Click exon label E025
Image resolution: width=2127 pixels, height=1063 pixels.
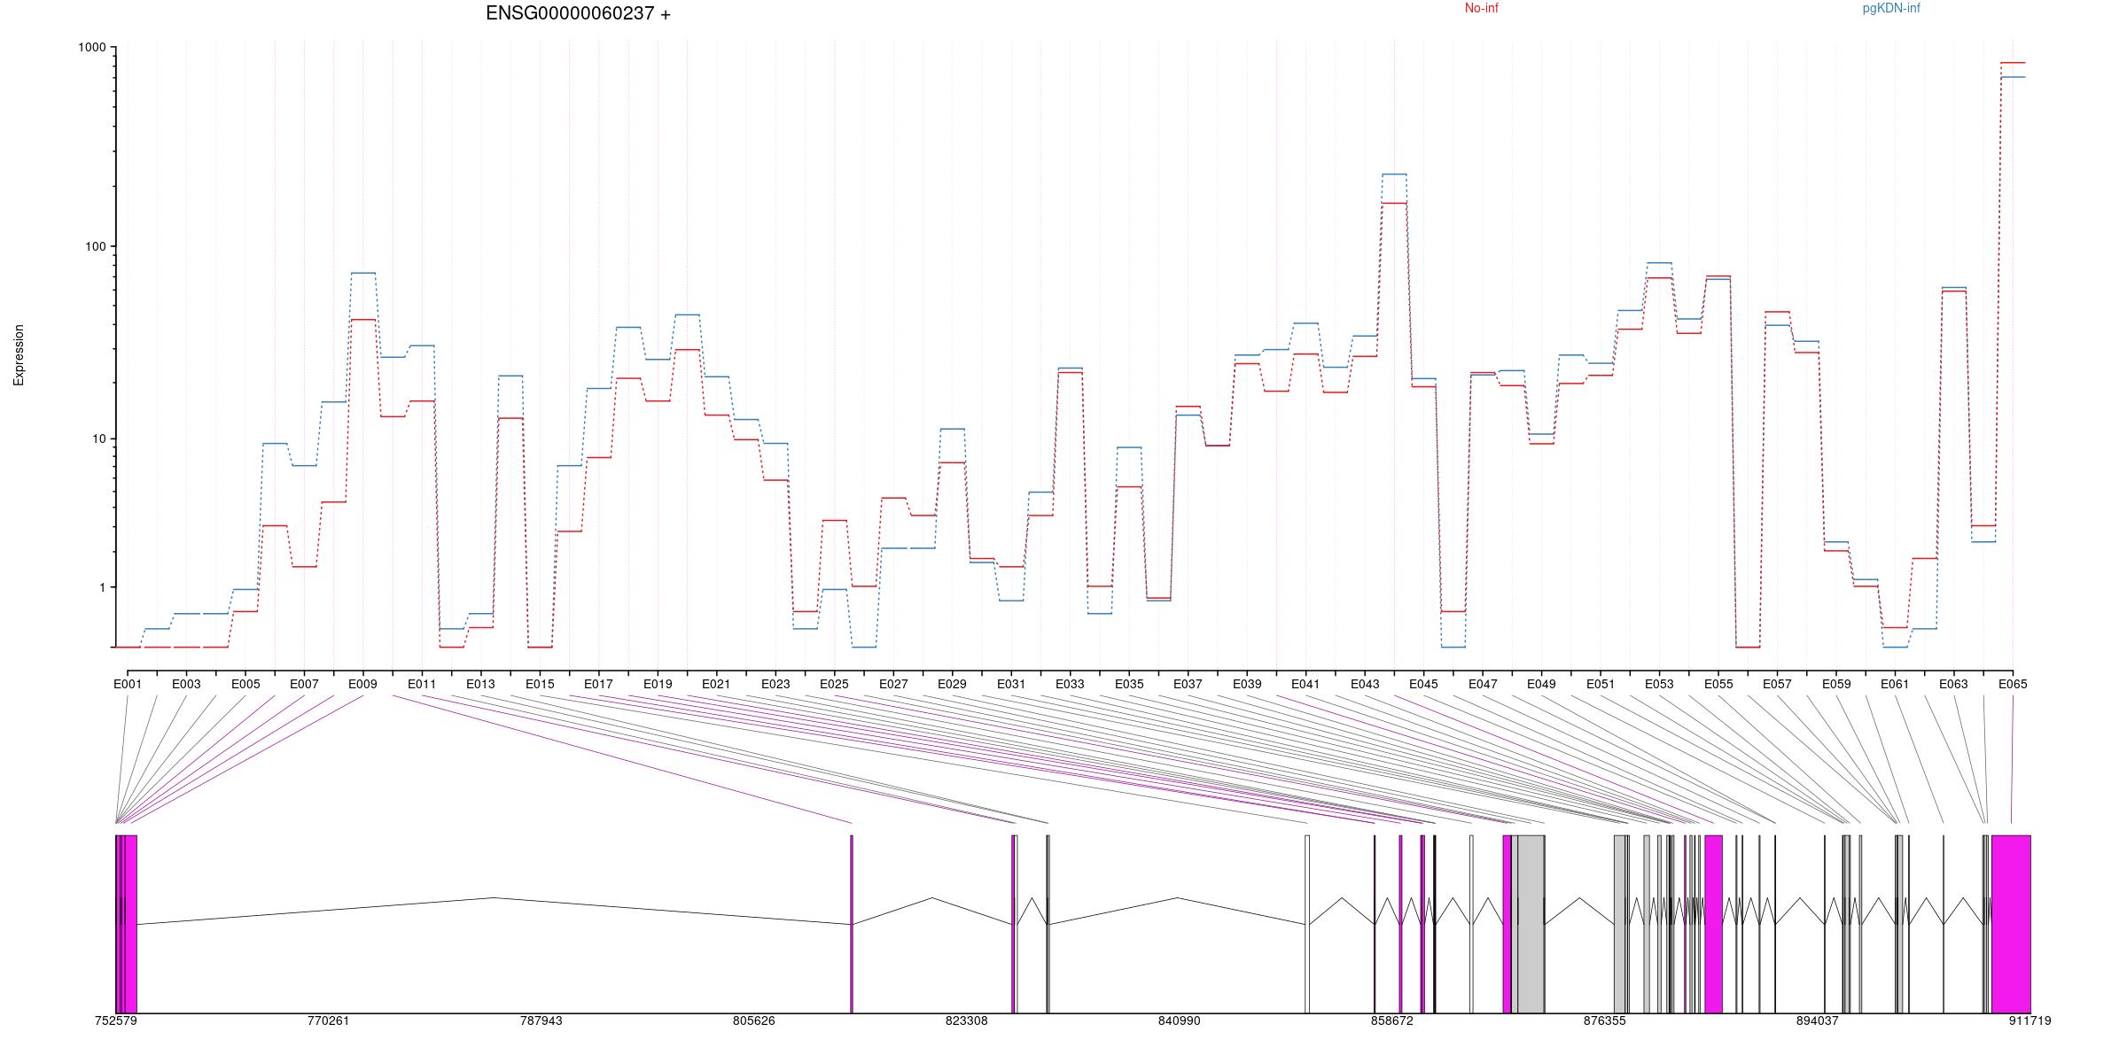(834, 684)
